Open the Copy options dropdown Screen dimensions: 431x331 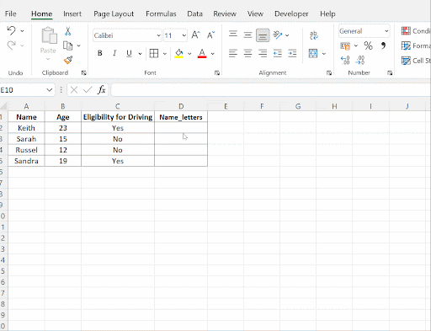coord(79,45)
